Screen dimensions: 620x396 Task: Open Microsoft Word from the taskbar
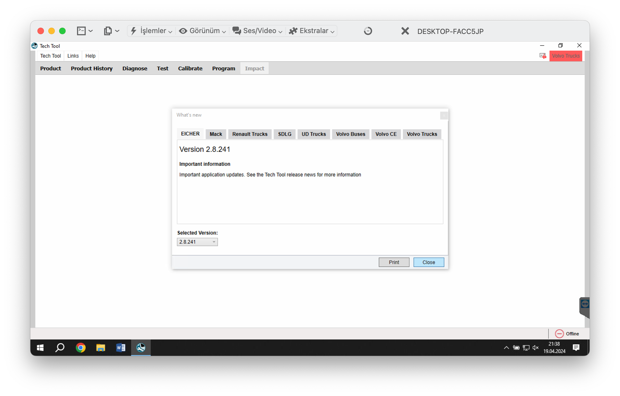pos(120,347)
